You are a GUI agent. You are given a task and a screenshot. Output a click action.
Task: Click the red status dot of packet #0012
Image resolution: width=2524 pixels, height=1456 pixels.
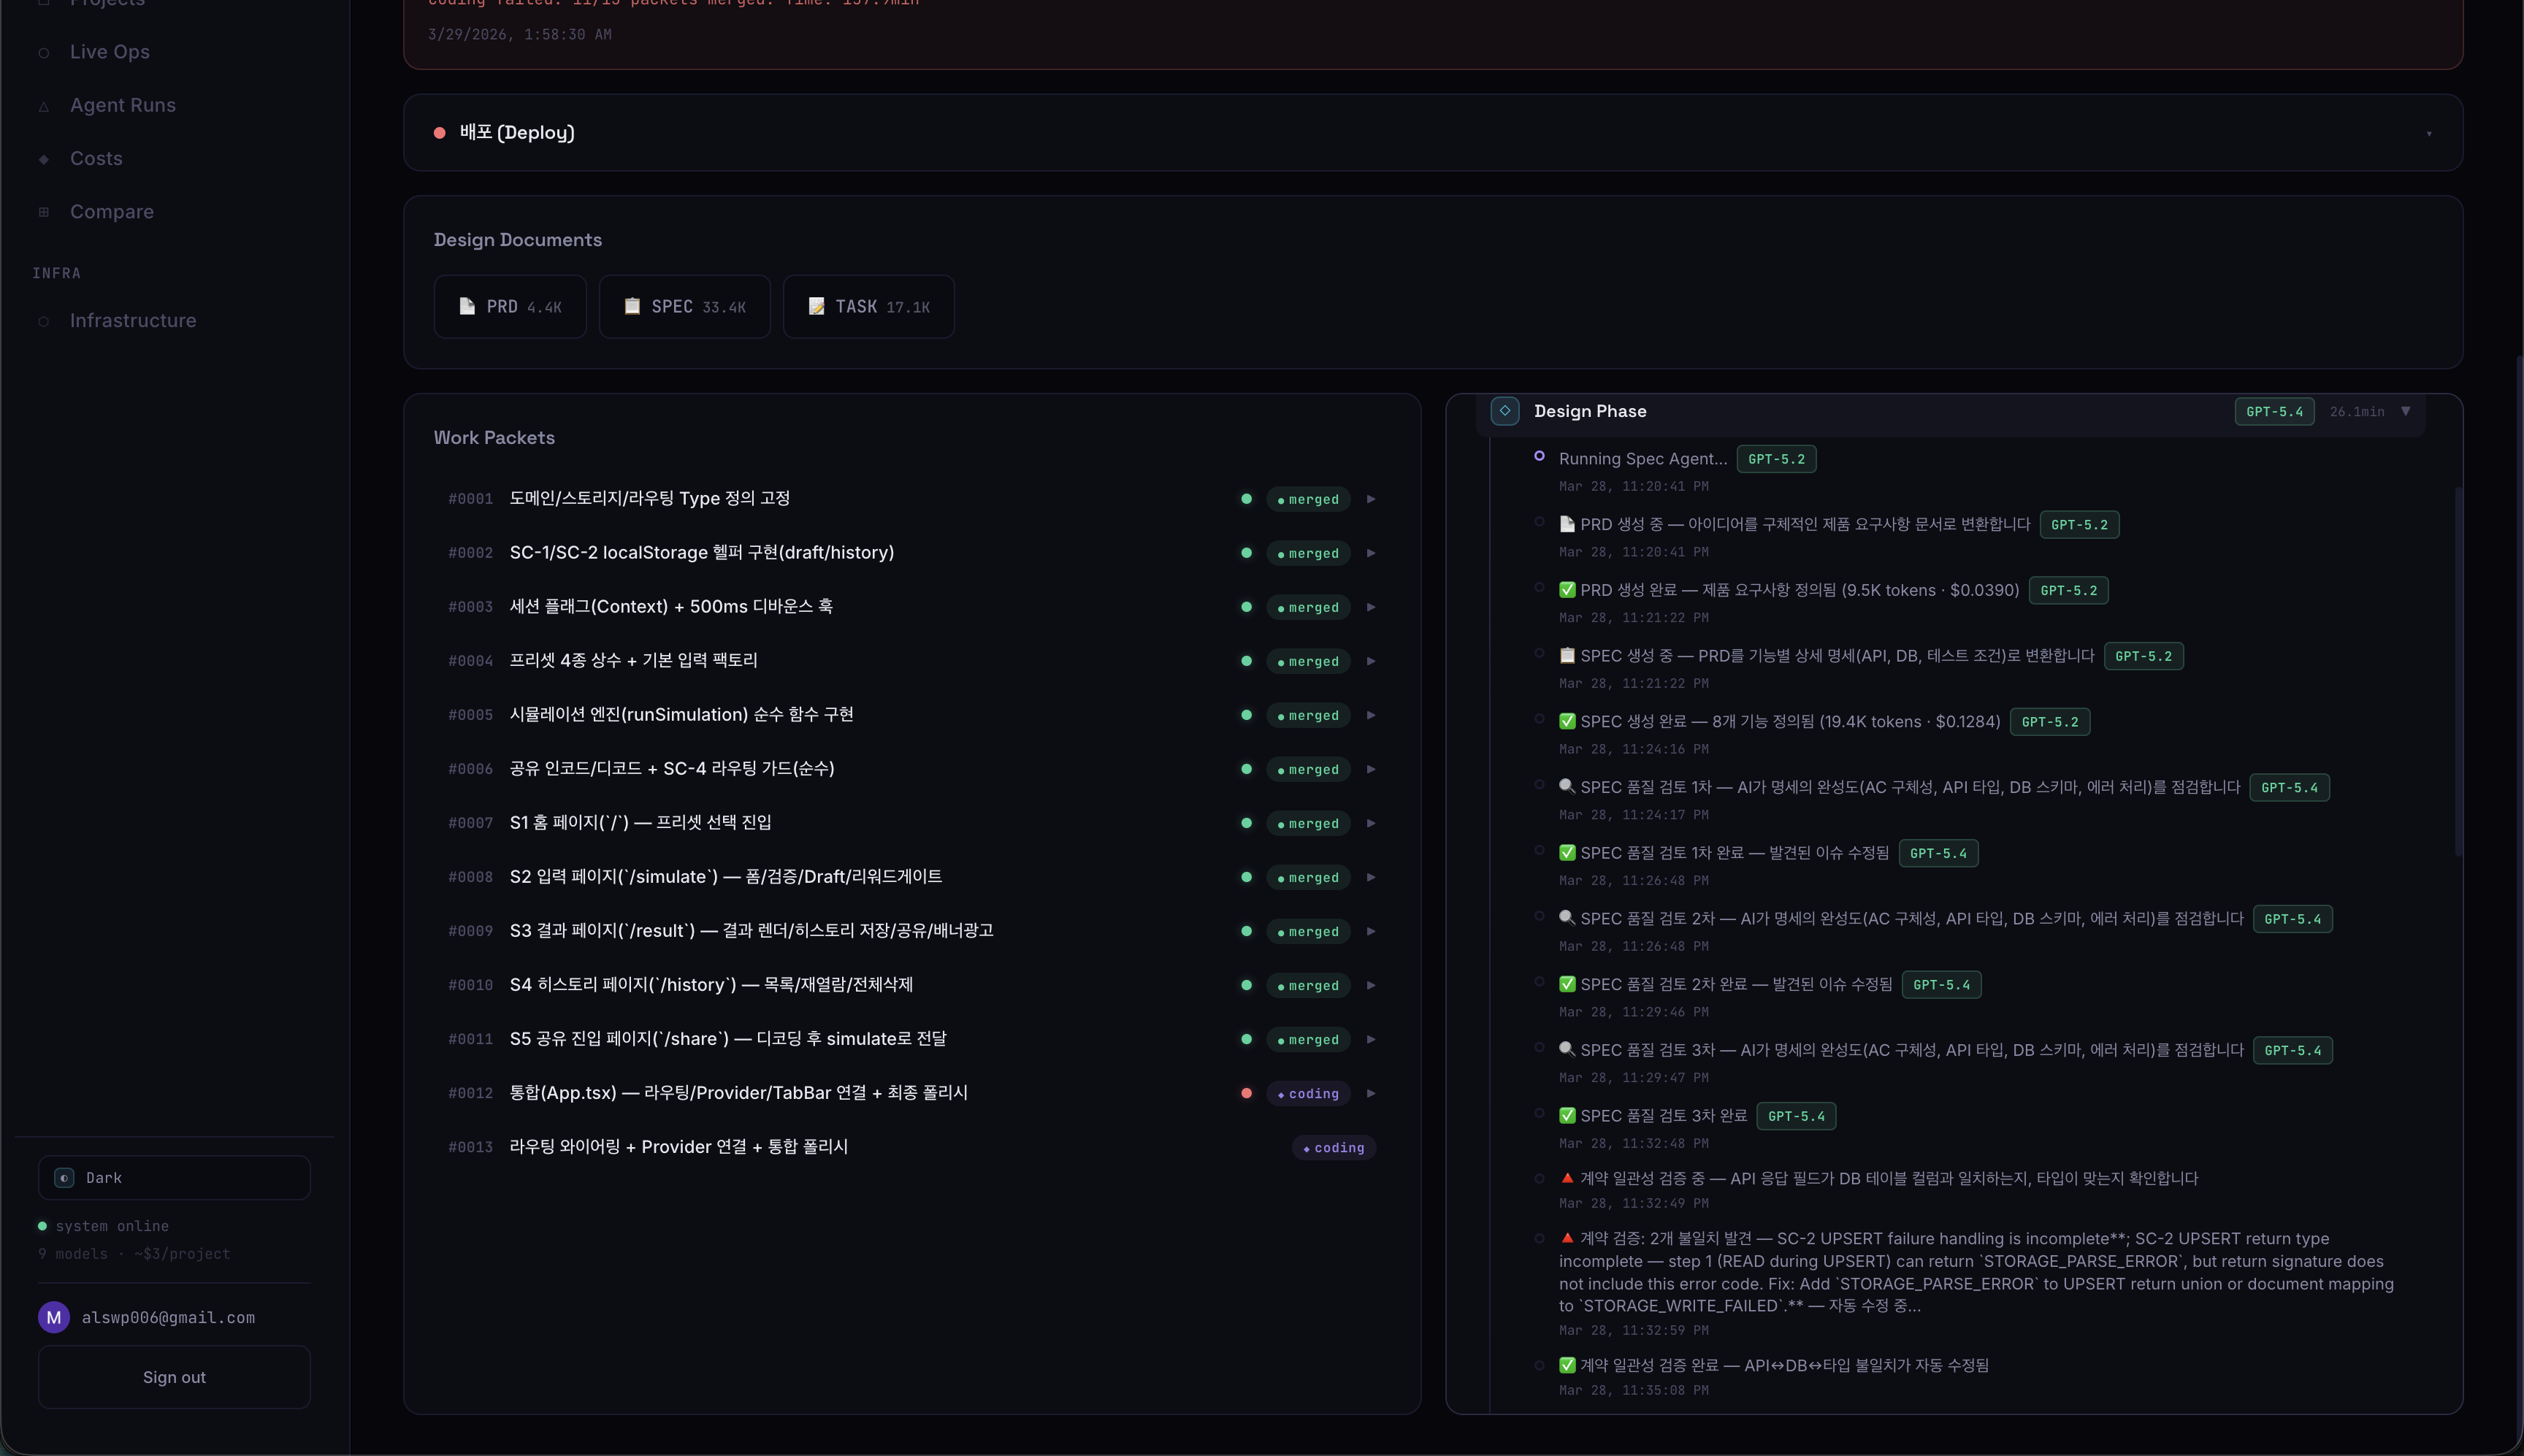(x=1246, y=1093)
